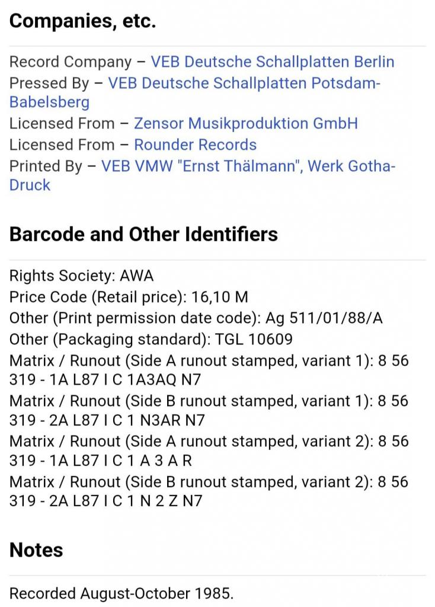Click Side A variant 2 matrix runout
Viewport: 435px width, 607px height.
point(209,451)
